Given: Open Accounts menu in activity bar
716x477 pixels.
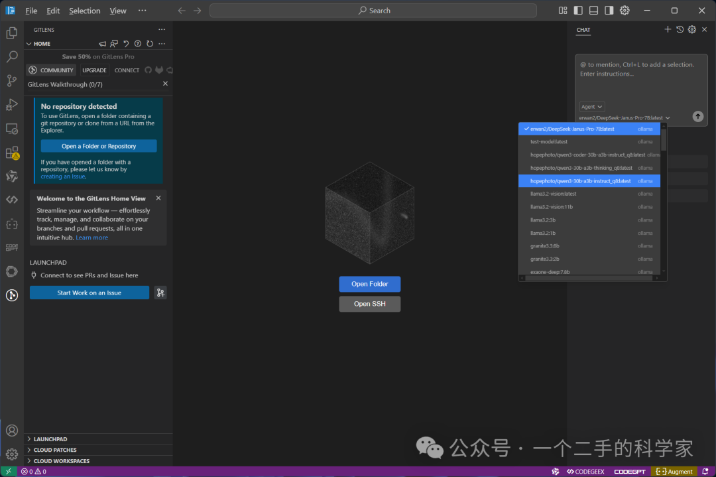Looking at the screenshot, I should 12,431.
